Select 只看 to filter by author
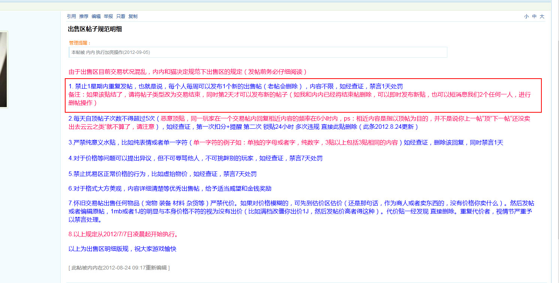 (121, 16)
